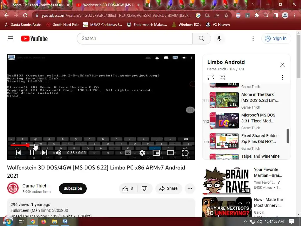Screen dimensions: 301x226
Task: Open Fixed Shared Folder Zip Files video
Action: coord(245,141)
